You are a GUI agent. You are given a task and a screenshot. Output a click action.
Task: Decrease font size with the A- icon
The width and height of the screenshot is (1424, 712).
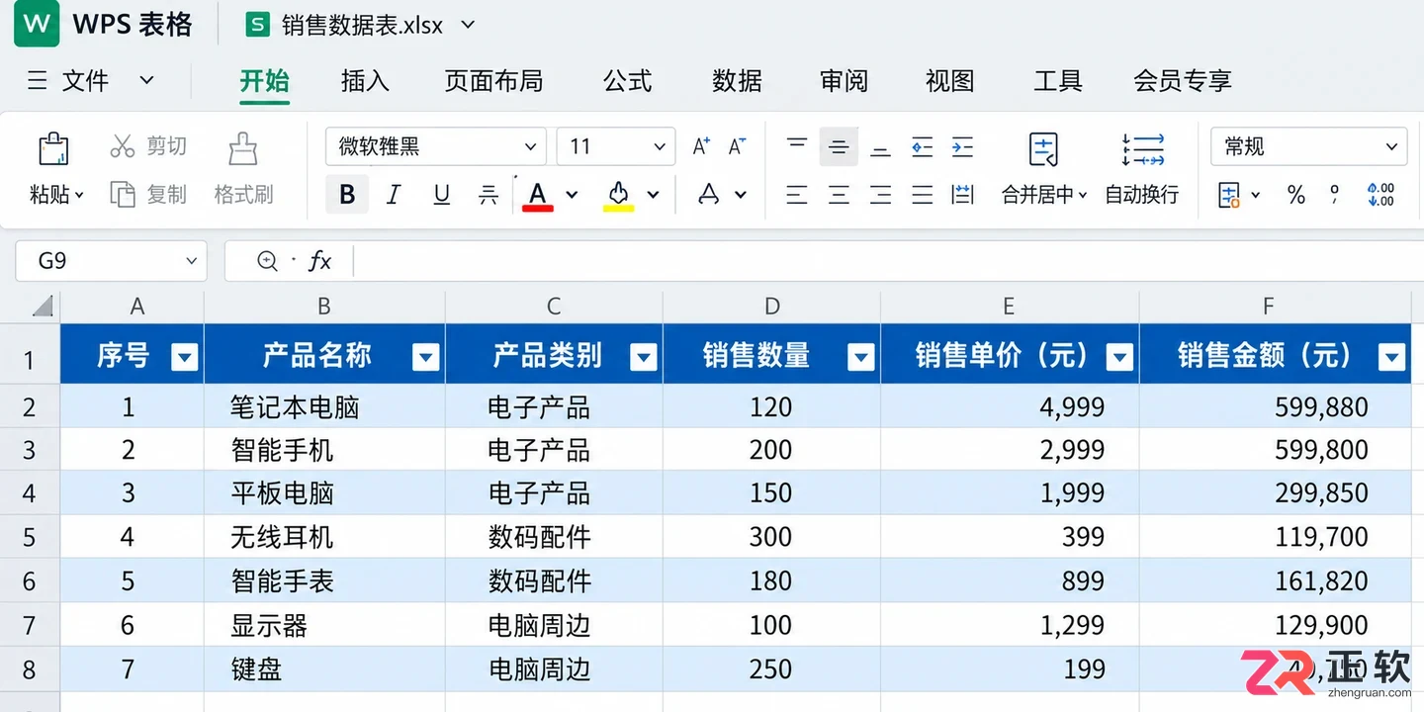[737, 146]
